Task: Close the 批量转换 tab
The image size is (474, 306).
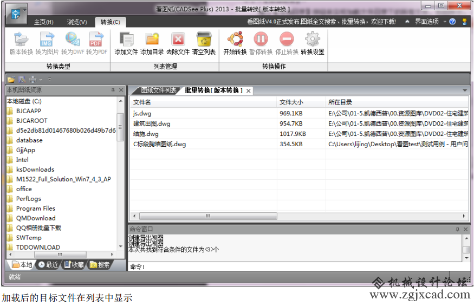Action: (249, 90)
